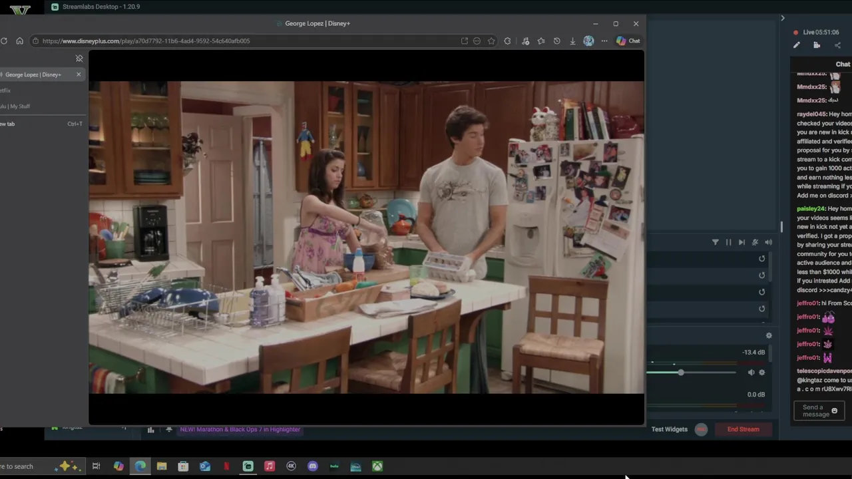This screenshot has width=852, height=479.
Task: Open Copilot from the taskbar
Action: click(x=118, y=466)
